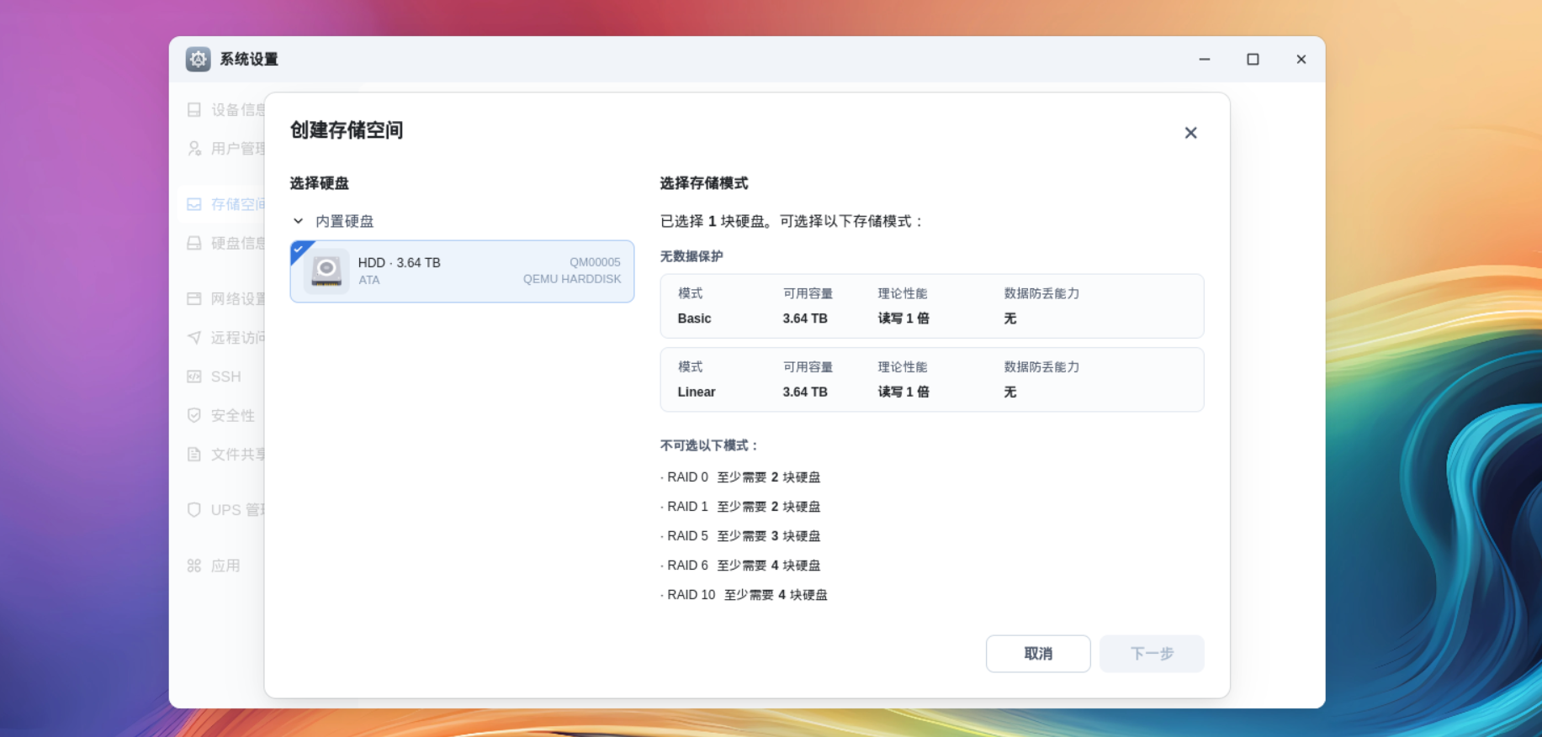
Task: Click the UPS management sidebar icon
Action: click(x=194, y=510)
